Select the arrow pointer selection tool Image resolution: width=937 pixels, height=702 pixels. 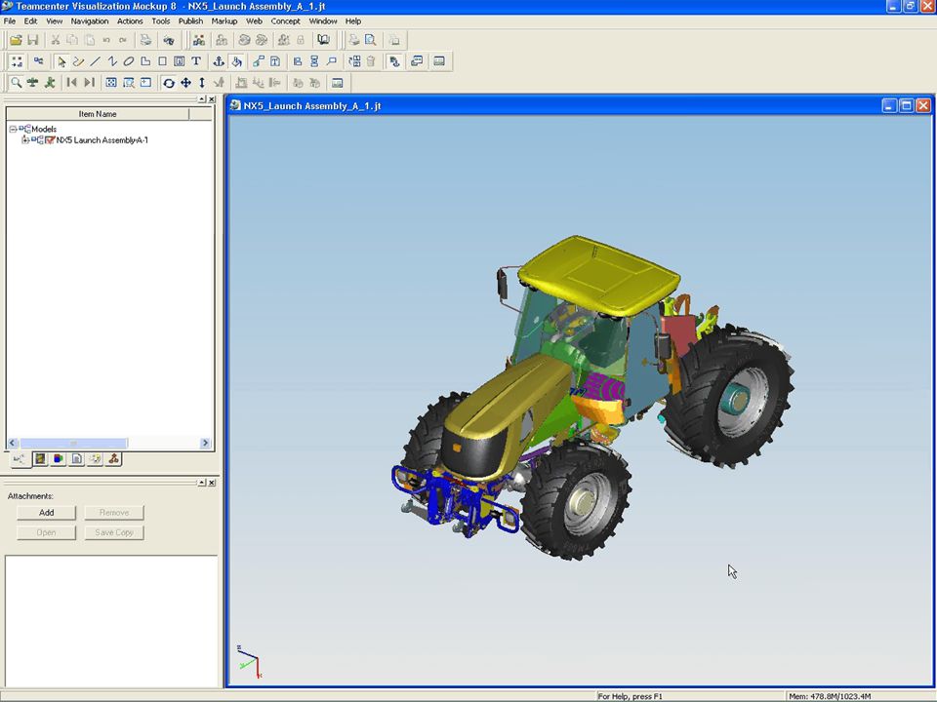pos(61,60)
